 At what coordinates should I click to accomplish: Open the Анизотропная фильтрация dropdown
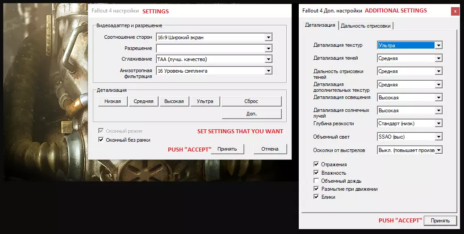(214, 70)
